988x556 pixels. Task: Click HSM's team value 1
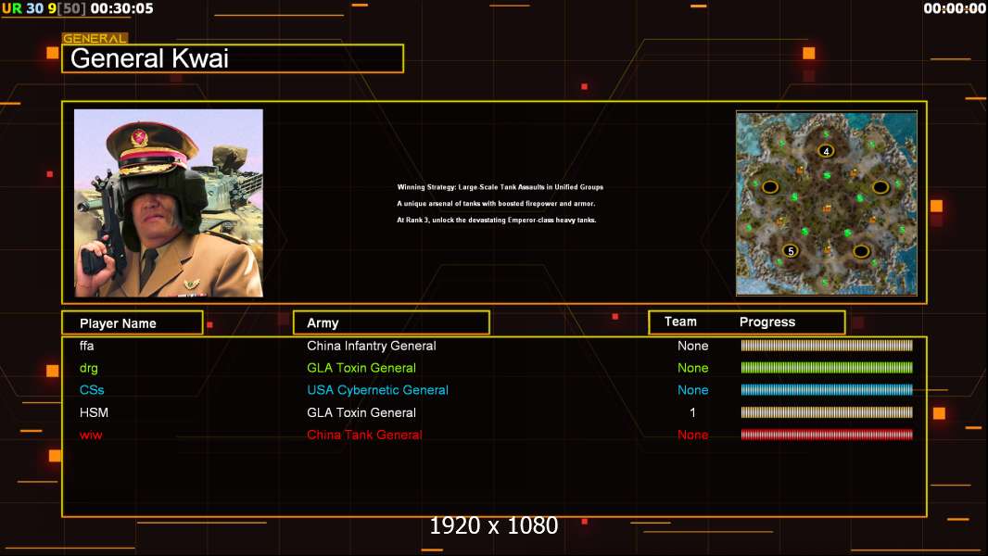[x=692, y=412]
